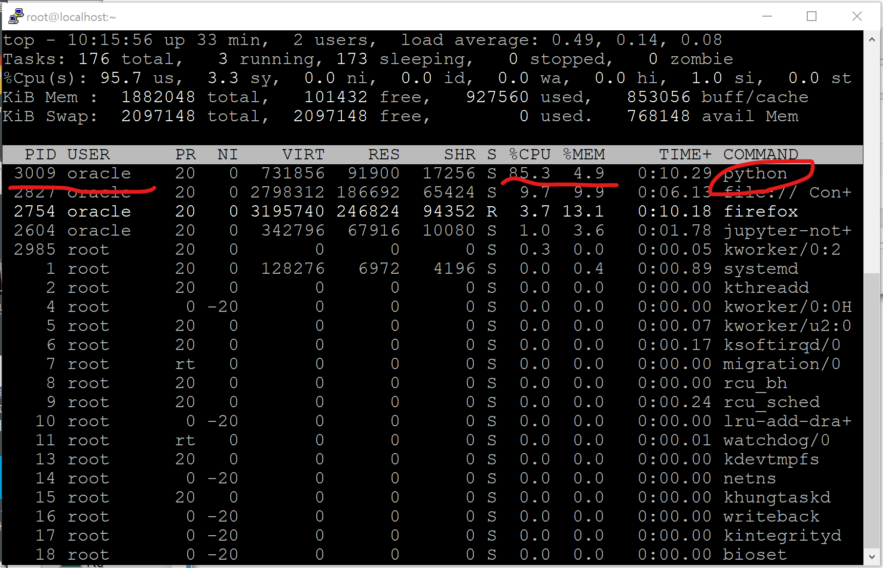Close the root@localhost terminal window

click(857, 17)
